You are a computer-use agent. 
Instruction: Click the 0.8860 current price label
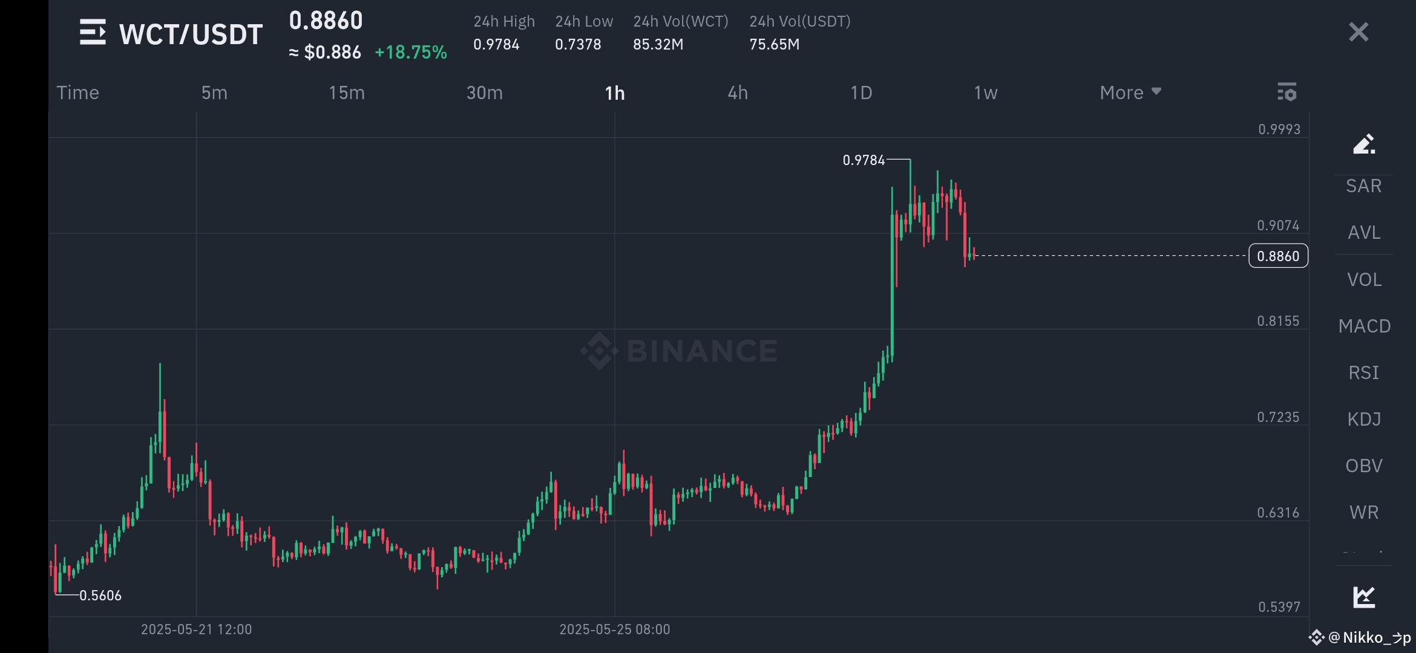1278,256
